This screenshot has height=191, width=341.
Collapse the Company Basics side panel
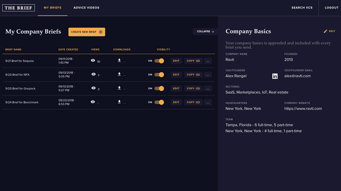205,31
